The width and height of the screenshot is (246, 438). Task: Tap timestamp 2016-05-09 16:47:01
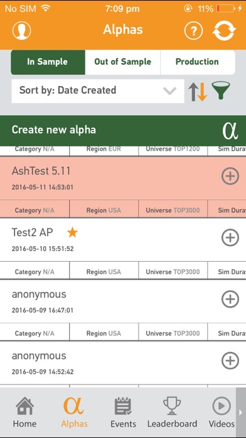[43, 310]
